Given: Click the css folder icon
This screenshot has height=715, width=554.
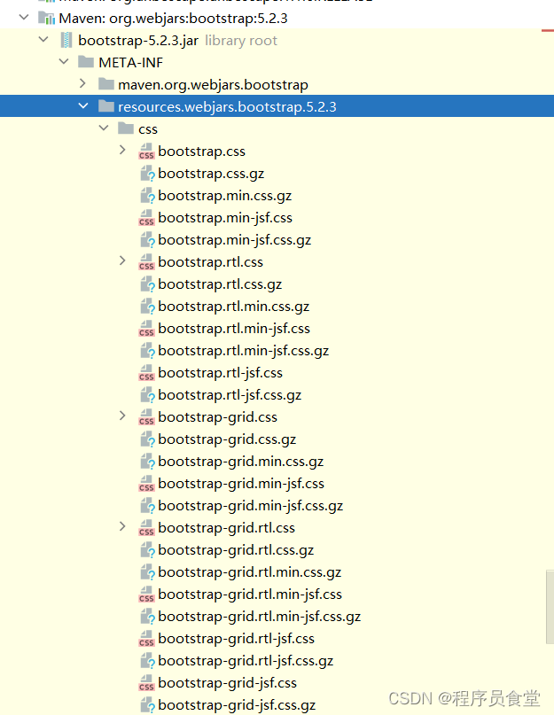Looking at the screenshot, I should (x=126, y=128).
